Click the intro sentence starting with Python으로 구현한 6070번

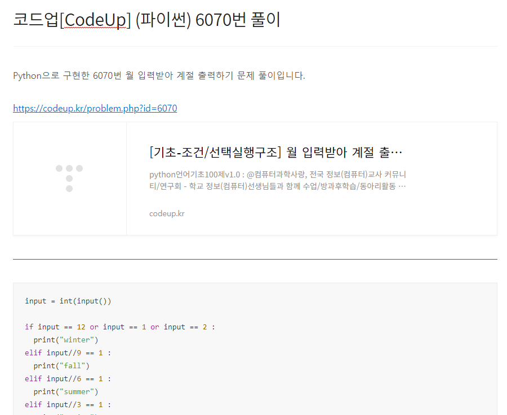[159, 75]
